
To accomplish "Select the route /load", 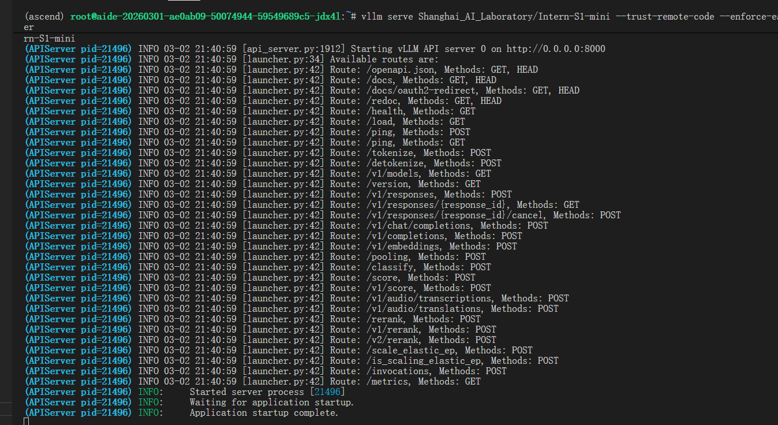I will coord(379,121).
